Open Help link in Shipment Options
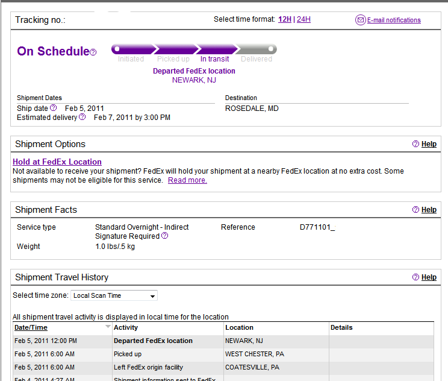448x381 pixels. [429, 144]
